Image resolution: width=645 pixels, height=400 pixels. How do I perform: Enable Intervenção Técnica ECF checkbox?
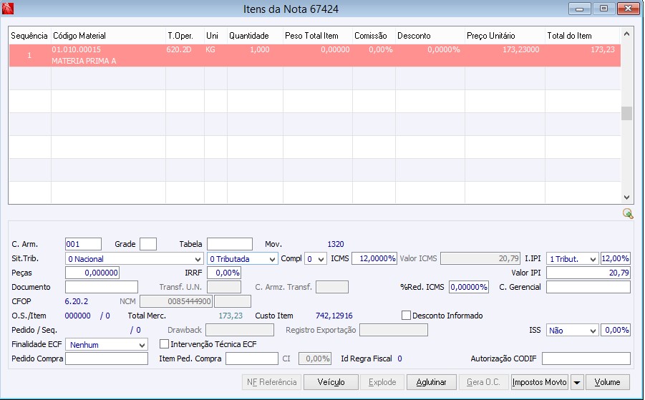[x=164, y=343]
